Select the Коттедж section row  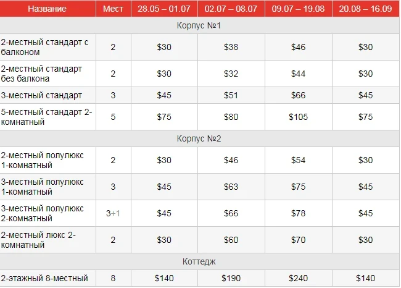pyautogui.click(x=200, y=261)
